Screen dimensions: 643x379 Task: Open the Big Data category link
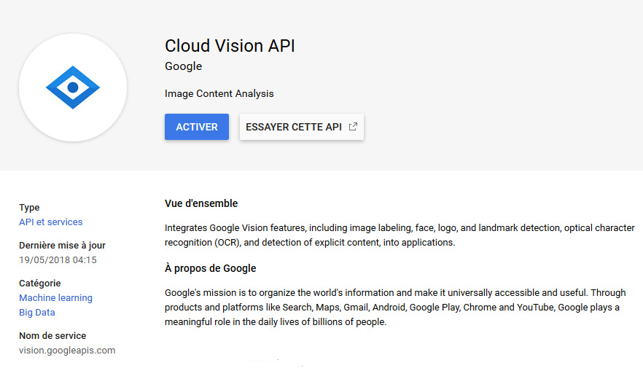point(37,313)
